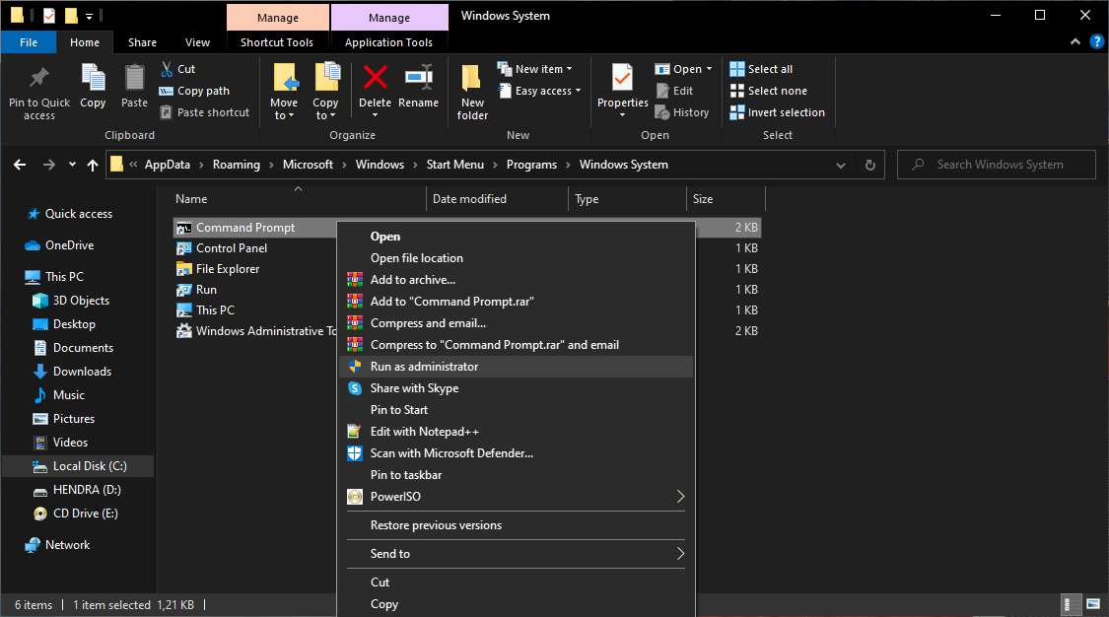This screenshot has width=1109, height=617.
Task: Collapse the ribbon with chevron
Action: click(1075, 41)
